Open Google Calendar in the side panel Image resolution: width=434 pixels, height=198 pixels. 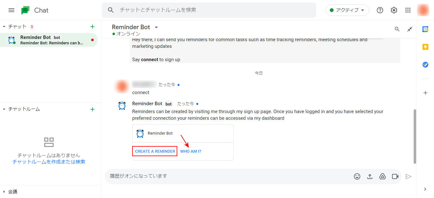tap(425, 29)
